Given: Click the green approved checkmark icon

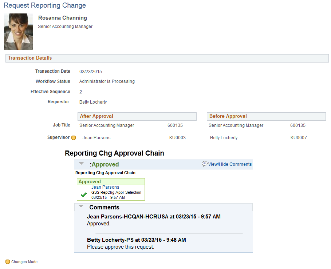Looking at the screenshot, I should tap(84, 194).
